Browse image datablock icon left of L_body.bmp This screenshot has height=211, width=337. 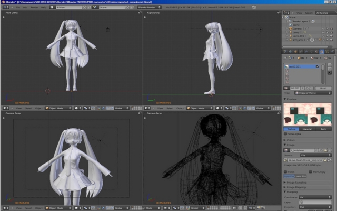[286, 150]
